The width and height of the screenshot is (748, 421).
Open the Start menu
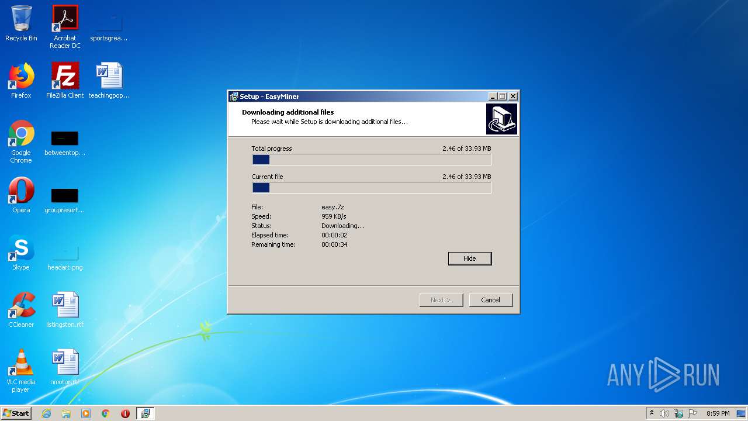[x=16, y=413]
